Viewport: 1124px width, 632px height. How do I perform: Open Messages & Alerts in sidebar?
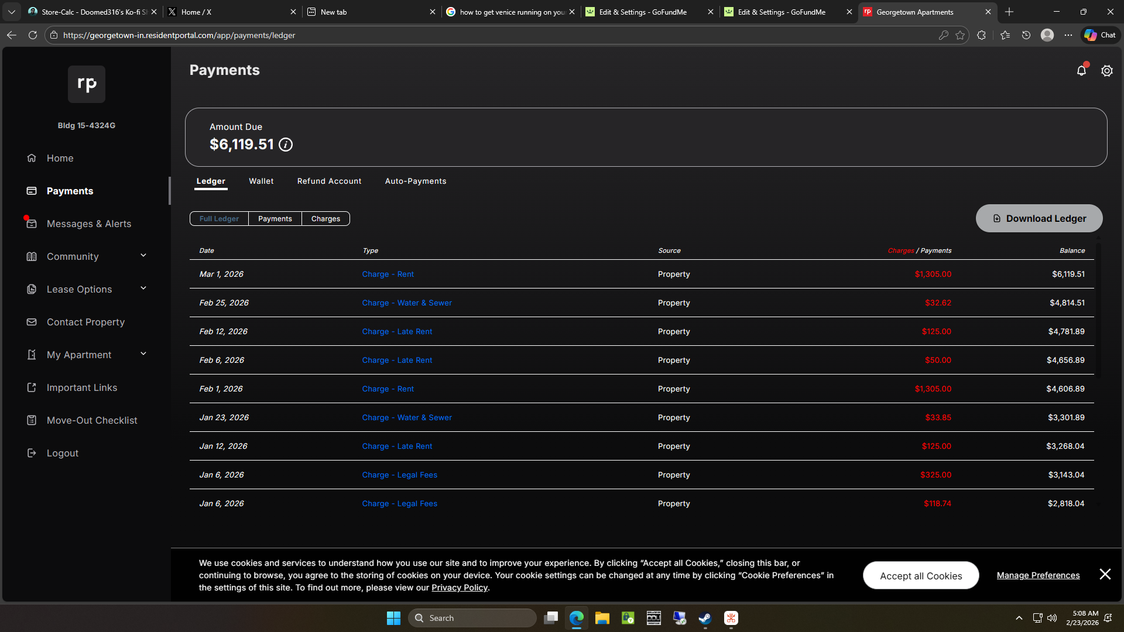click(x=89, y=224)
